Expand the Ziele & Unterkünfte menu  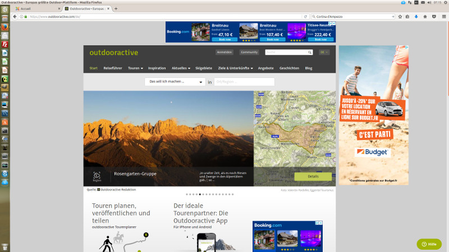pos(235,68)
